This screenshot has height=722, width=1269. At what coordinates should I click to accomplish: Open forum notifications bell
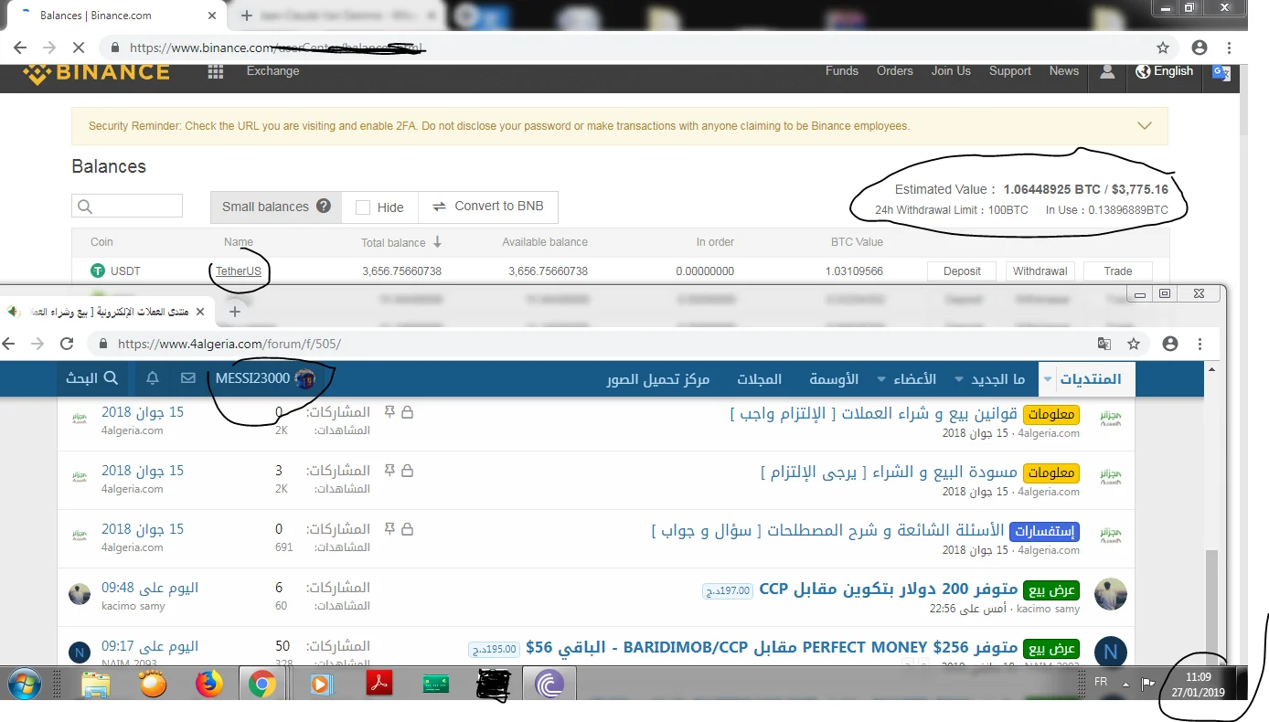click(153, 377)
